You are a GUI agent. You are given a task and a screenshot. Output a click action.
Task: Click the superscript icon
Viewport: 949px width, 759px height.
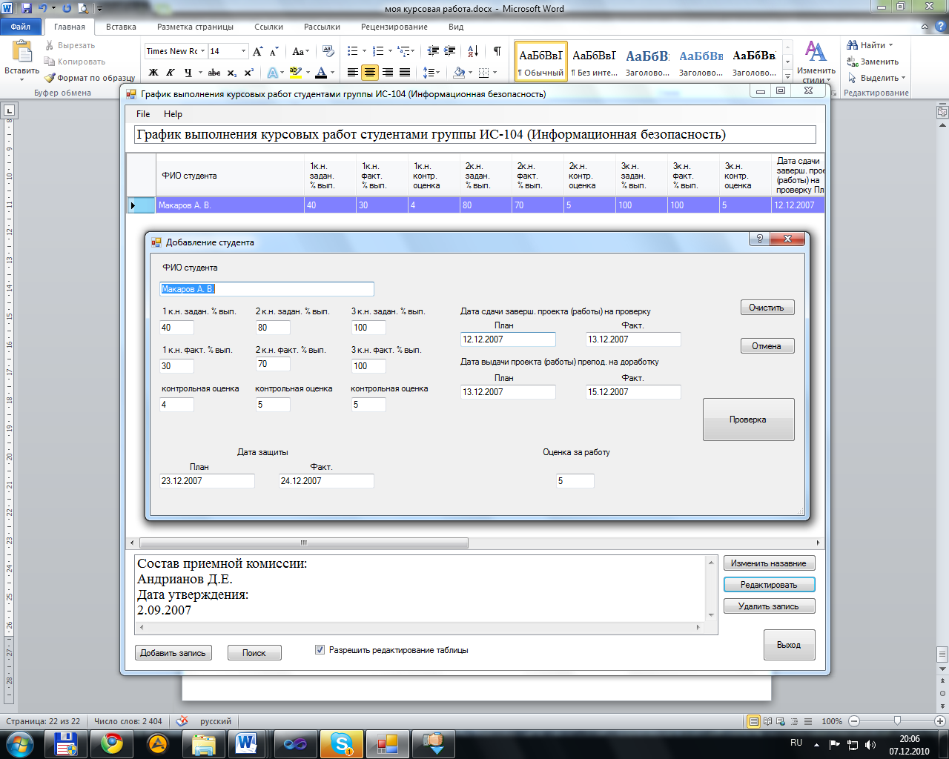[x=249, y=73]
